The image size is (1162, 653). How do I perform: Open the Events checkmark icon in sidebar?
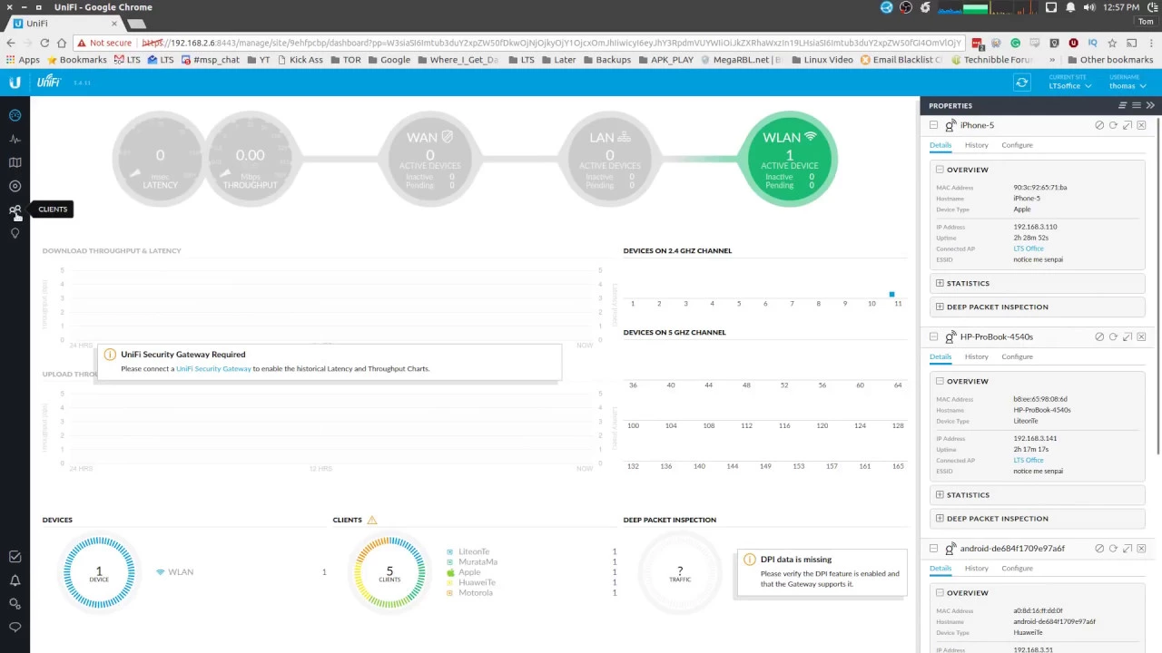[15, 557]
